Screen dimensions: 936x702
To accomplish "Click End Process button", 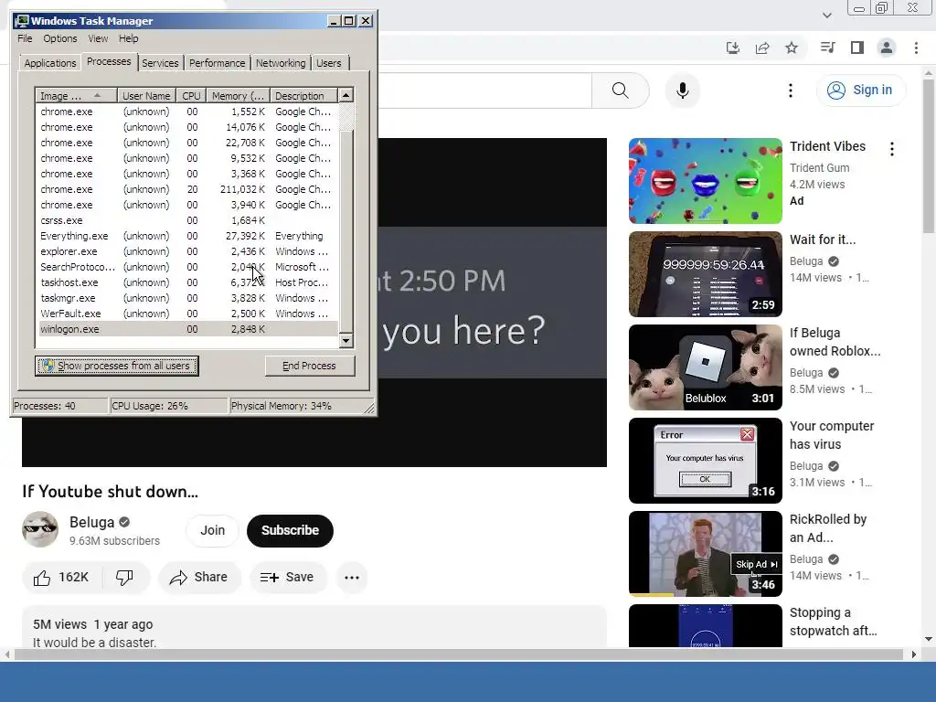I will click(310, 366).
